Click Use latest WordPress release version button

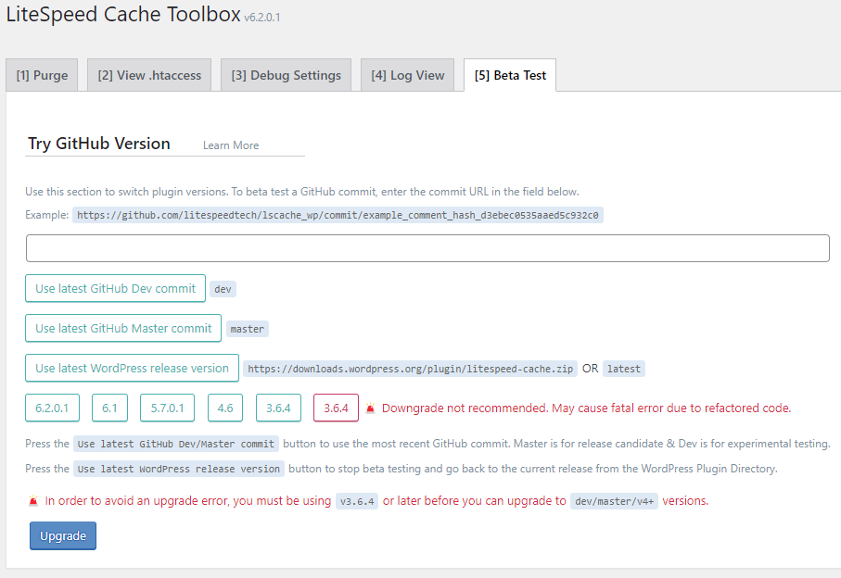click(x=132, y=368)
